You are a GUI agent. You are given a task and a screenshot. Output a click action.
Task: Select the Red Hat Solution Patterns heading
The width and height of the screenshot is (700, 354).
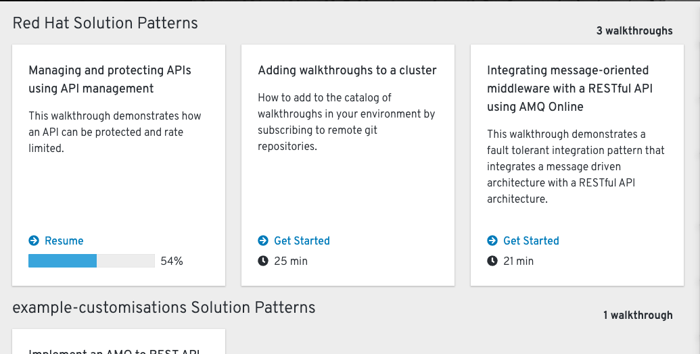point(106,23)
